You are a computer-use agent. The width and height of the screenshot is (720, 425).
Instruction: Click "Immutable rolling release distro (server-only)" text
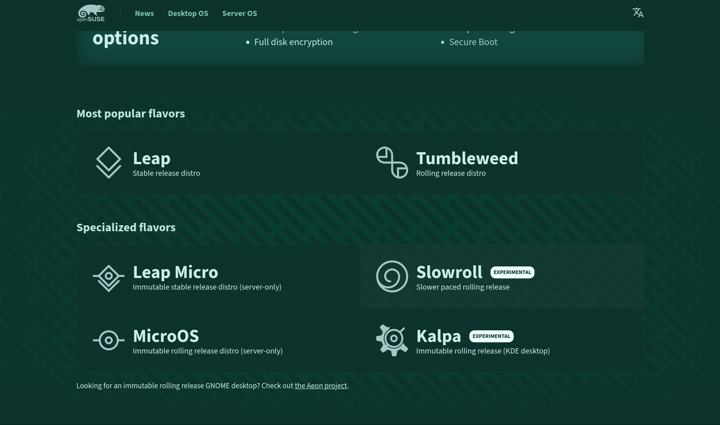207,351
